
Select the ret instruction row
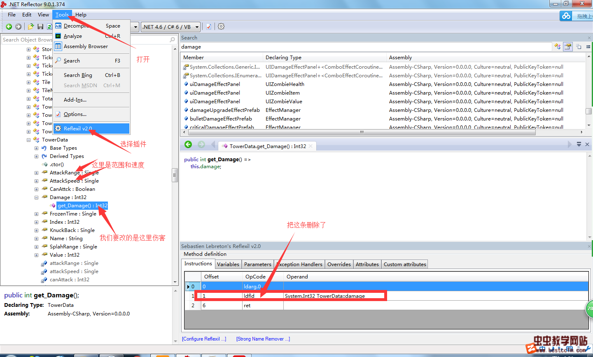[x=386, y=306]
